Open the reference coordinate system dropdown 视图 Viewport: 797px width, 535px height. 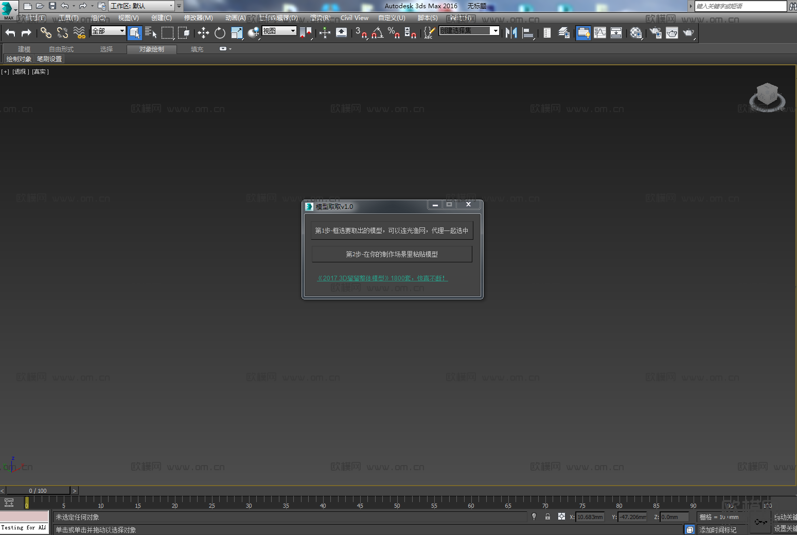point(279,31)
